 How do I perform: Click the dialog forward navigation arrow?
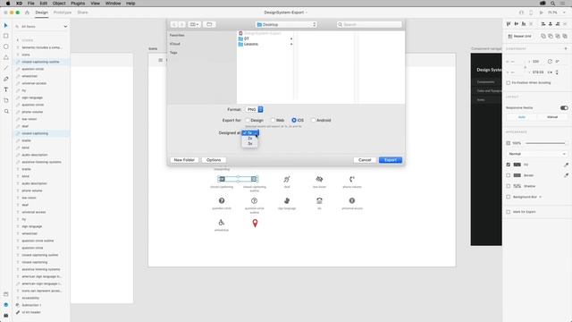tap(181, 24)
